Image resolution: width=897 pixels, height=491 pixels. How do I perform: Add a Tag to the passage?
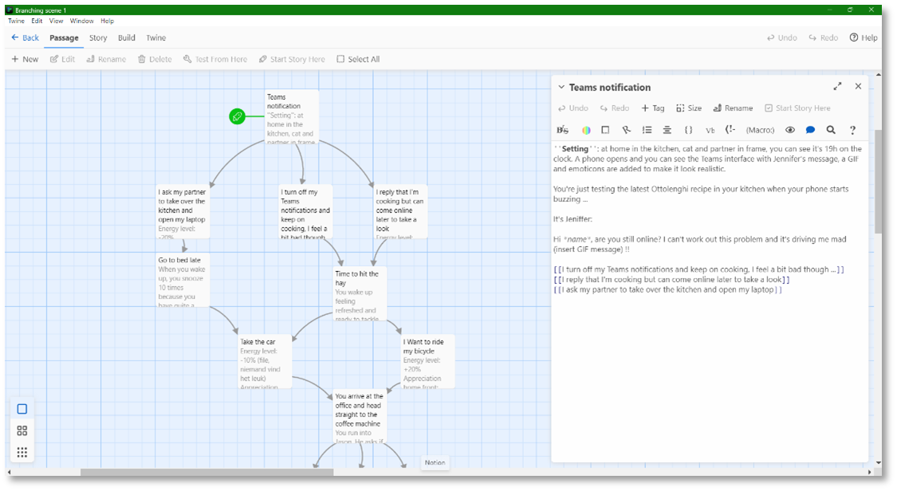click(x=653, y=108)
